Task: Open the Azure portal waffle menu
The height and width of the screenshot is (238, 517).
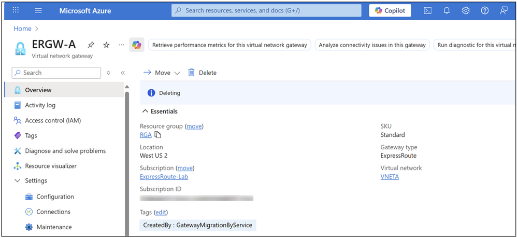Action: tap(16, 10)
